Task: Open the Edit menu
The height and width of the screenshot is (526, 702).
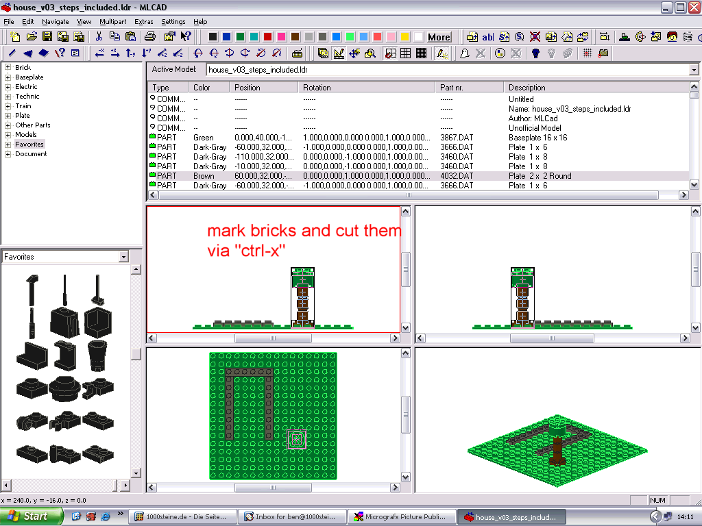Action: point(27,21)
